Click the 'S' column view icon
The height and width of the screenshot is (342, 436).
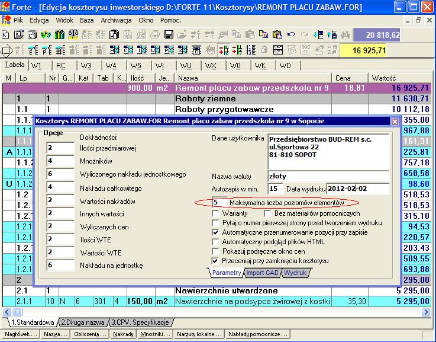[182, 50]
